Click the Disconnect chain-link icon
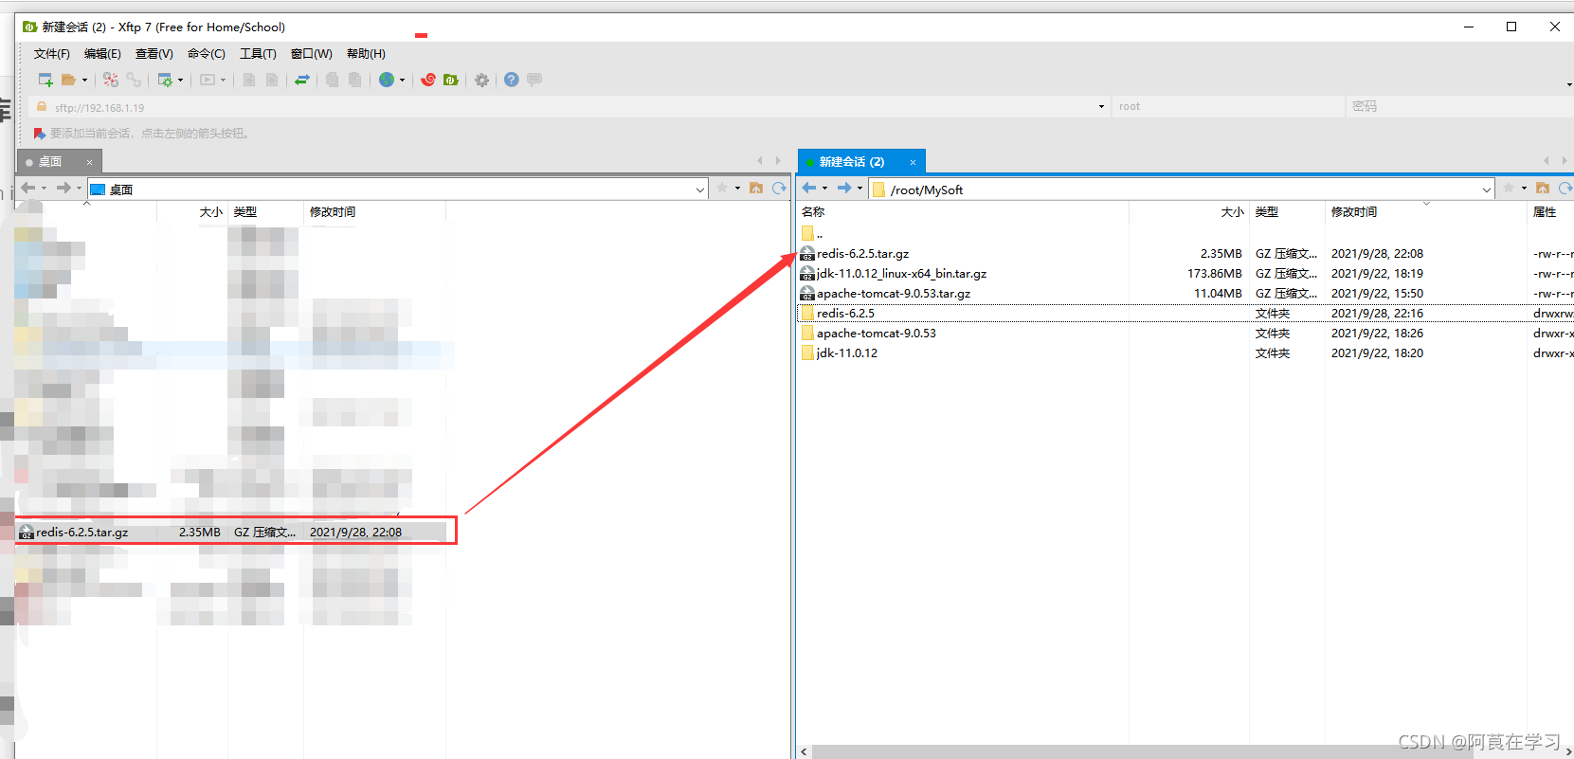This screenshot has height=759, width=1574. (134, 80)
